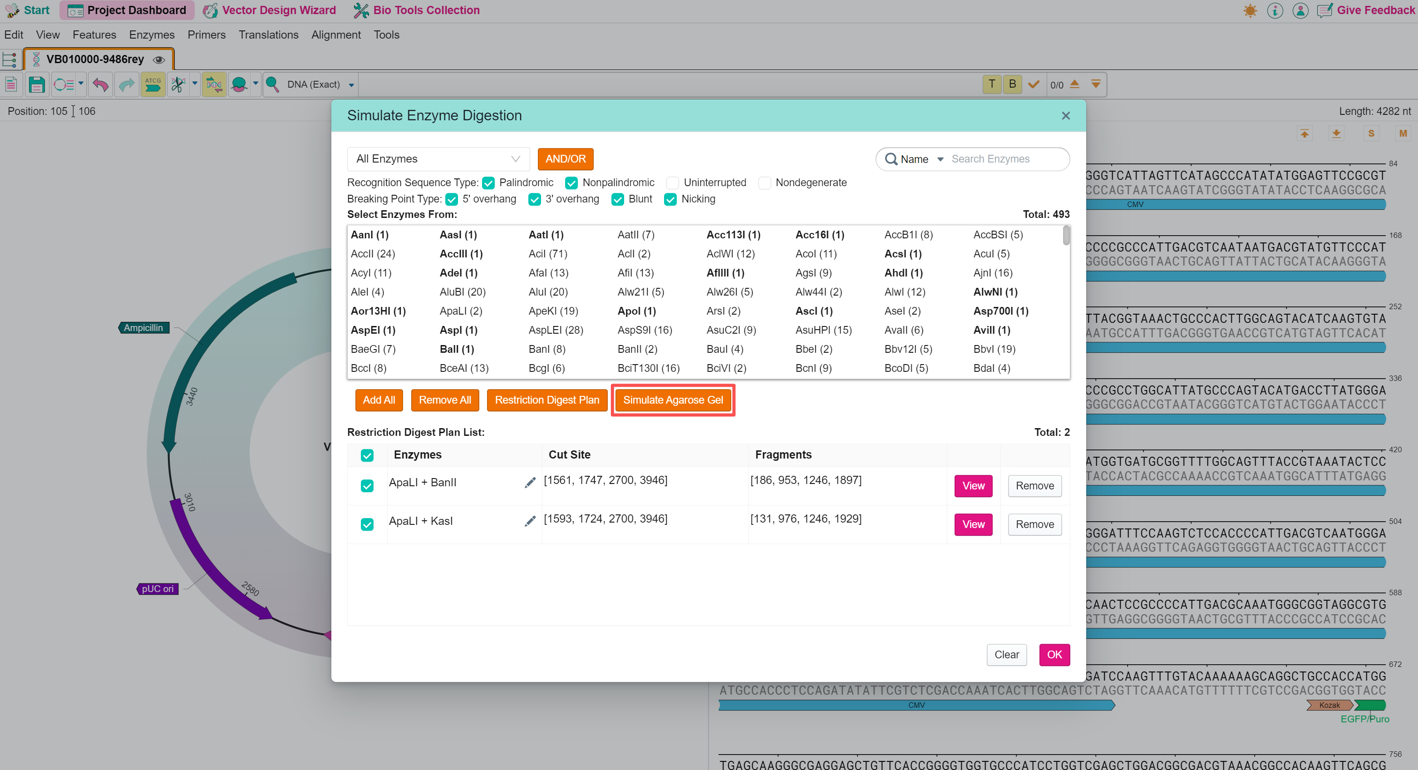Click the ATCG sequence display icon
This screenshot has width=1418, height=770.
[153, 84]
